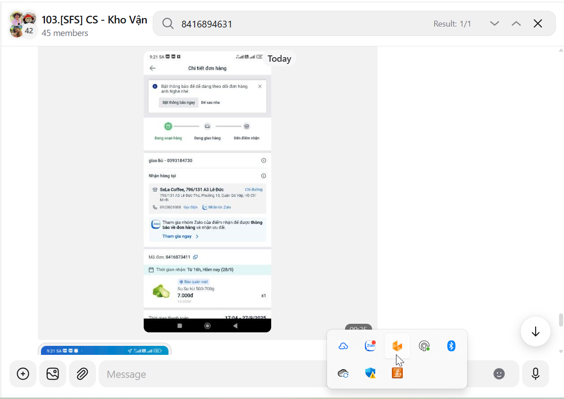Click the paperclip attach file button
Screen dimensions: 564x399
pyautogui.click(x=82, y=374)
